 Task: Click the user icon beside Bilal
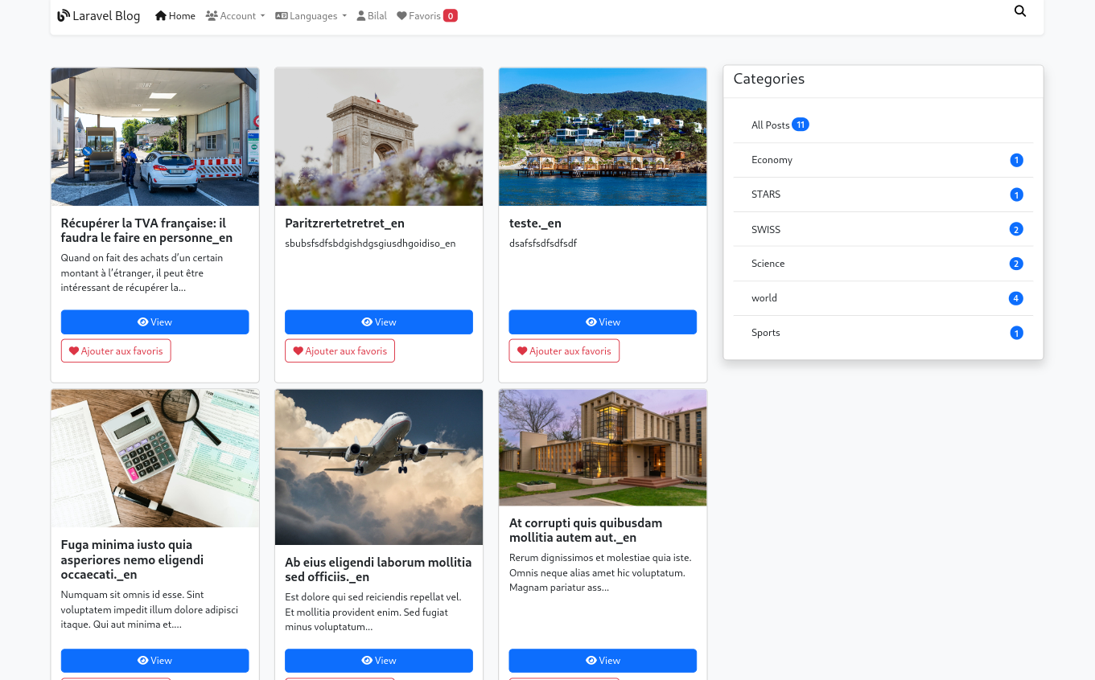[359, 15]
